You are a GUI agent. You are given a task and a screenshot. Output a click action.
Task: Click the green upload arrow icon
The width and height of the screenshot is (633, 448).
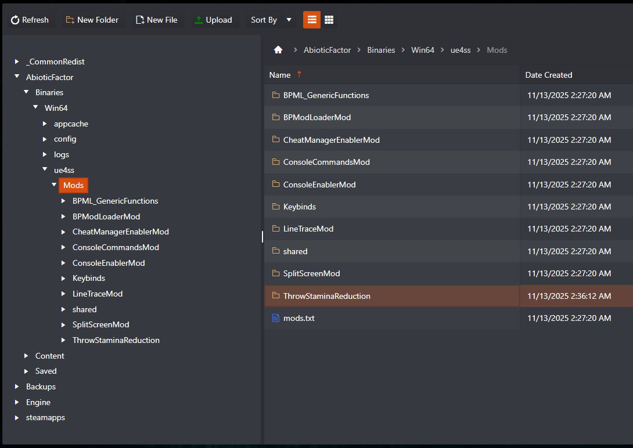[199, 19]
